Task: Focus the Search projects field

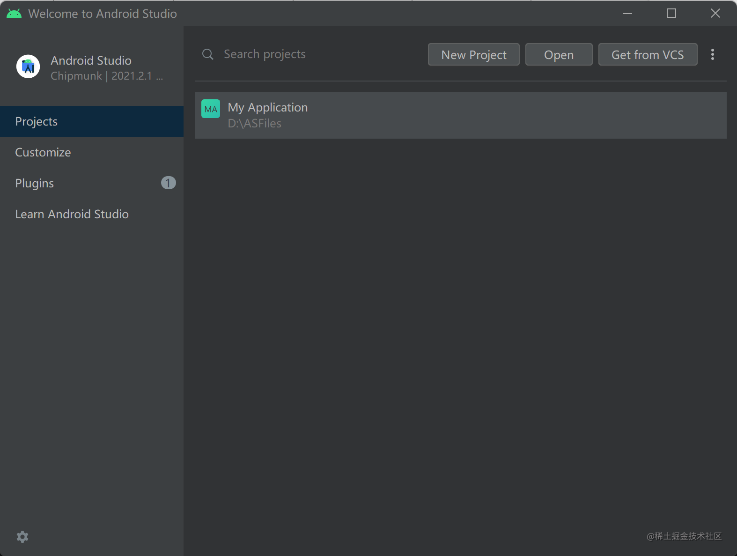Action: click(309, 54)
